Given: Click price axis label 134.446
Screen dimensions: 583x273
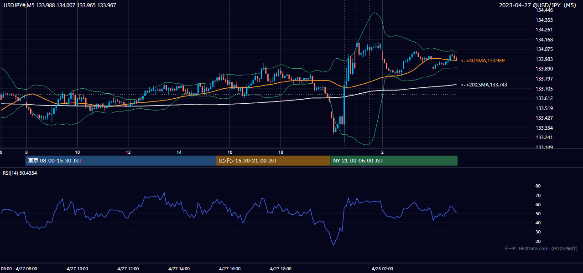Looking at the screenshot, I should (x=545, y=10).
